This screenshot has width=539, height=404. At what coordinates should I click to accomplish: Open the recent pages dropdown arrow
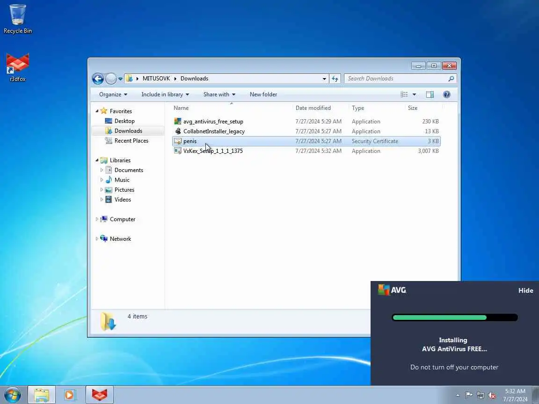point(120,79)
